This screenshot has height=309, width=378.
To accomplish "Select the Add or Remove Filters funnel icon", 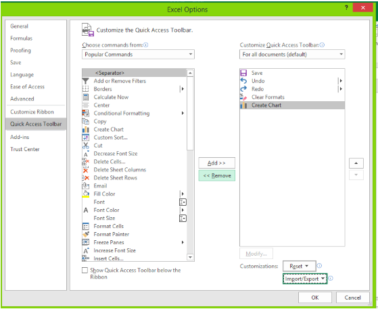I will (x=86, y=81).
